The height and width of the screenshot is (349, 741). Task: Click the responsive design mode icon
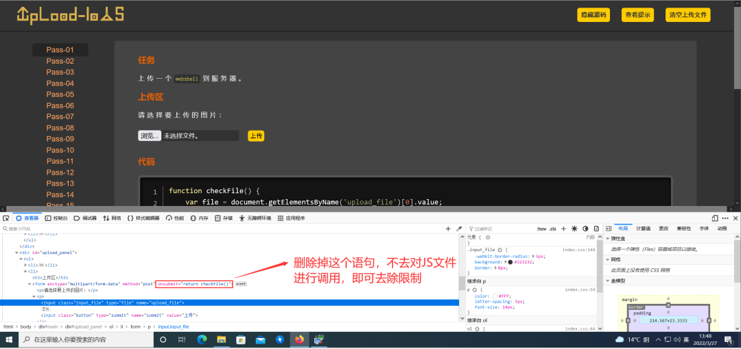point(714,218)
